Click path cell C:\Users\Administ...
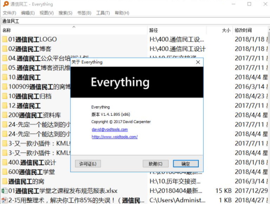 177,200
